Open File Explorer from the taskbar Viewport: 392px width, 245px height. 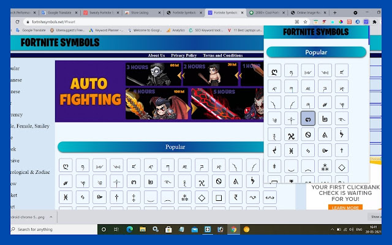143,229
